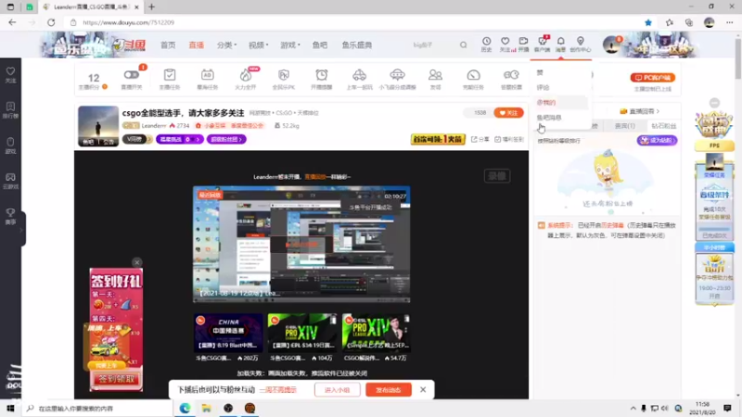
Task: Open the 分类 dropdown in navigation
Action: [226, 44]
